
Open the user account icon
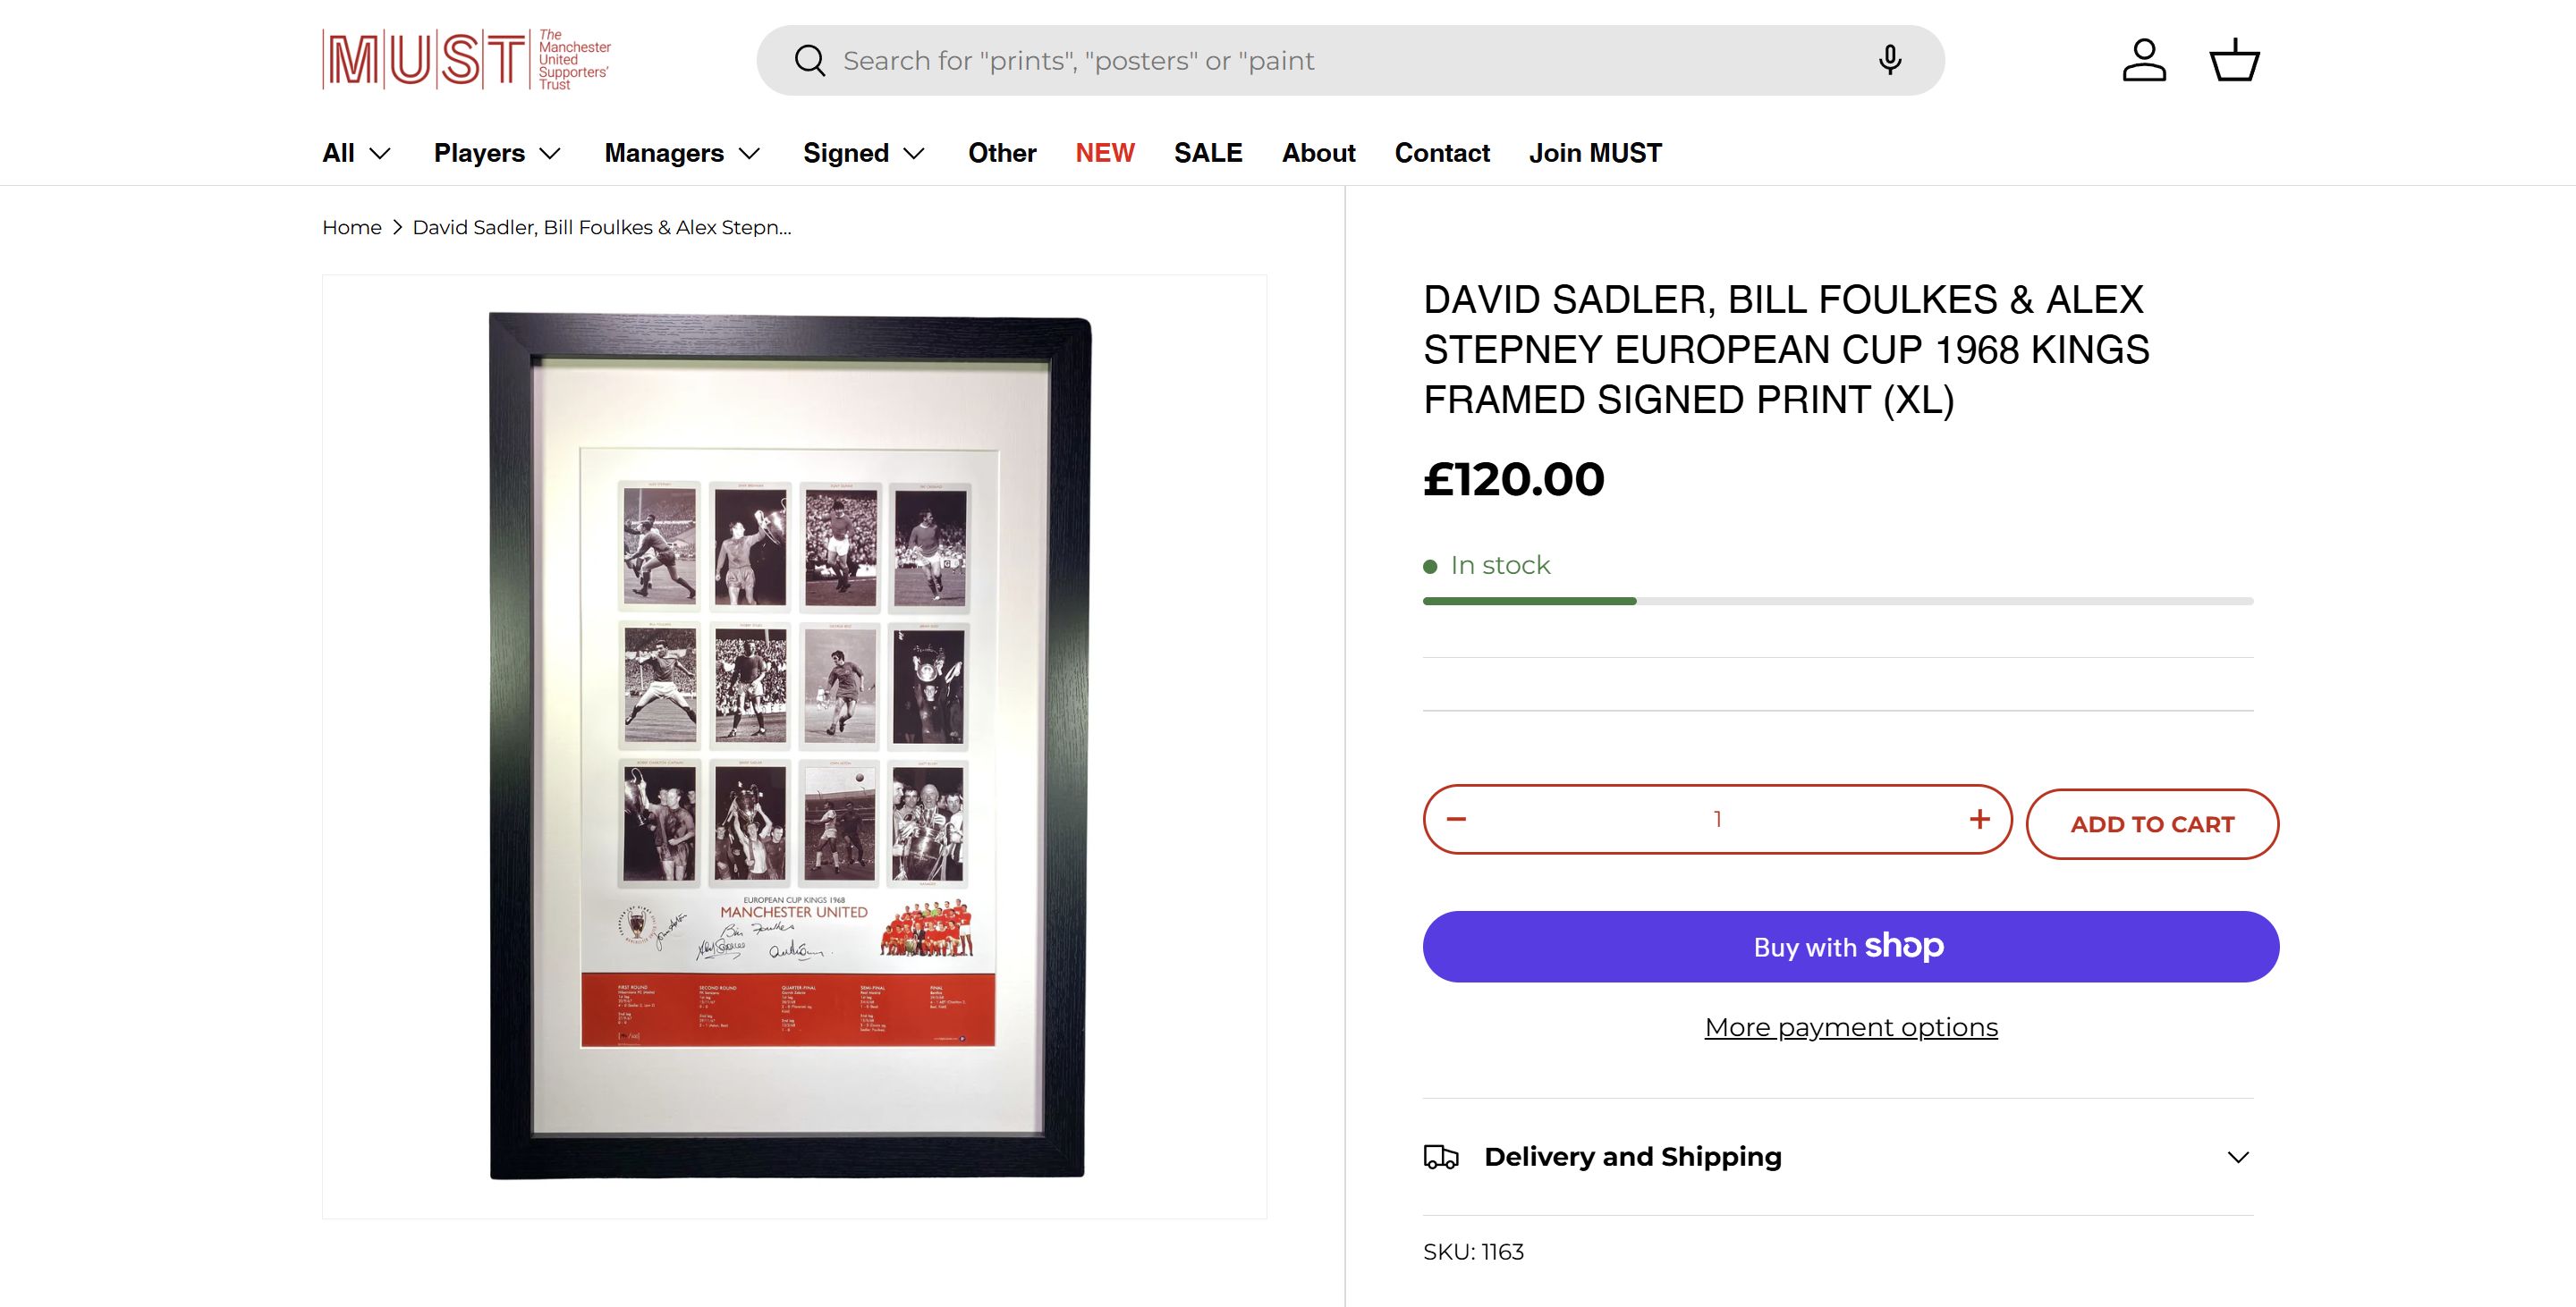click(2144, 61)
